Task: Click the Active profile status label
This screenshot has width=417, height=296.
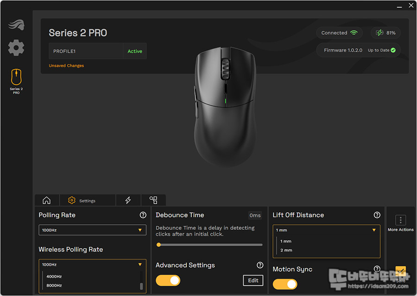Action: pos(135,51)
